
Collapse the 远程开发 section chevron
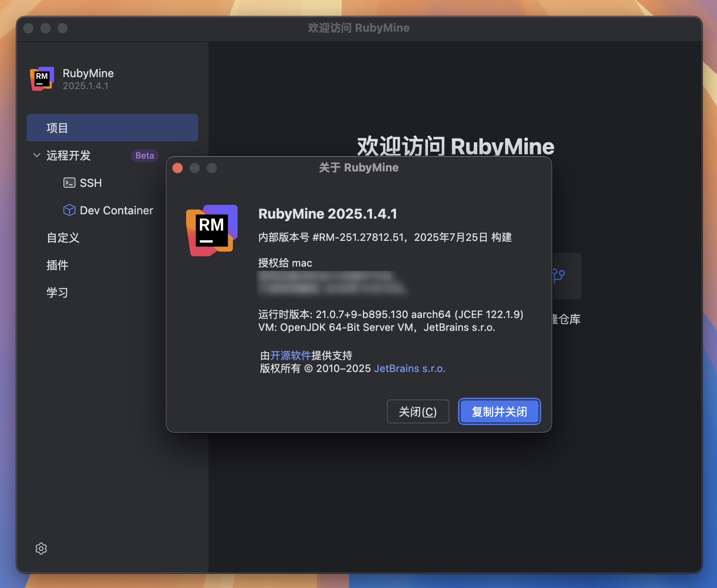[37, 155]
